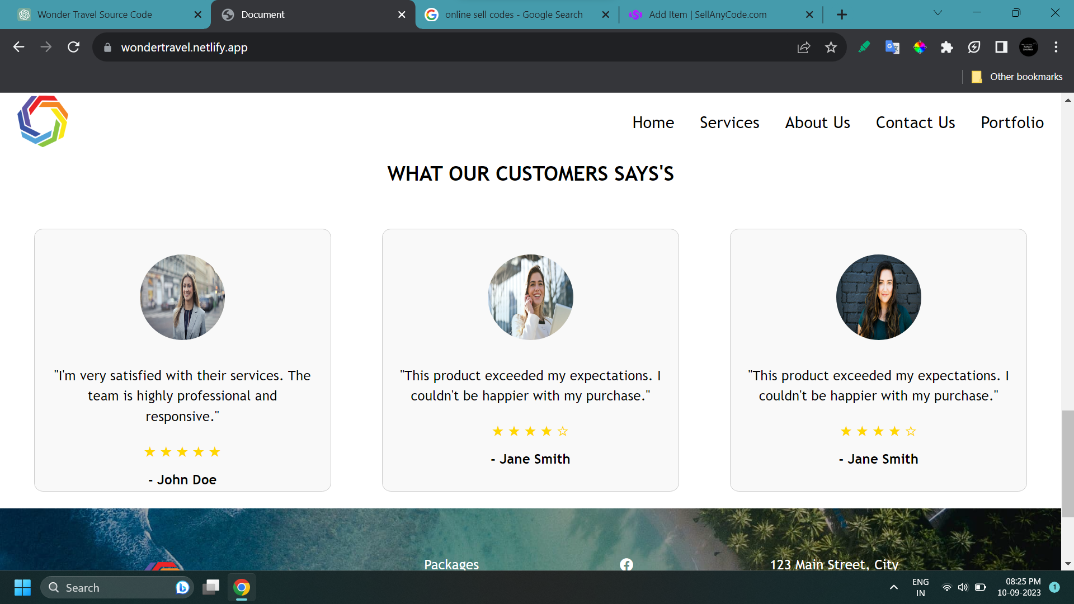Image resolution: width=1074 pixels, height=604 pixels.
Task: Click the Wonder Travel colorful logo
Action: (x=43, y=121)
